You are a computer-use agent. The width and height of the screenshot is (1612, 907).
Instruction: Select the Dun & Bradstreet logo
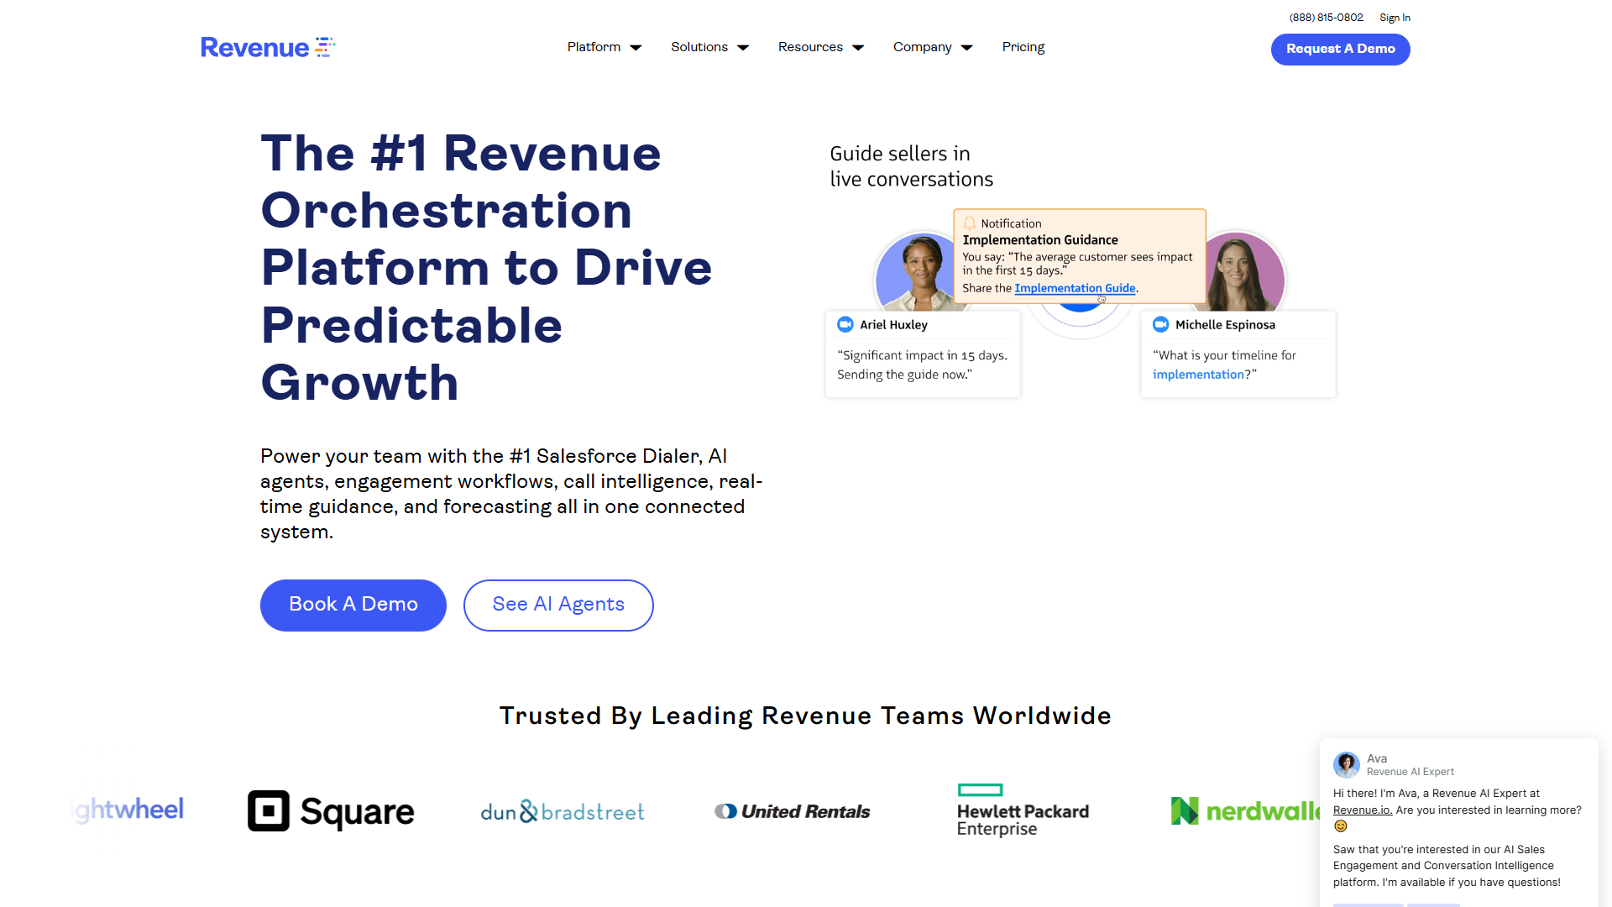[562, 810]
